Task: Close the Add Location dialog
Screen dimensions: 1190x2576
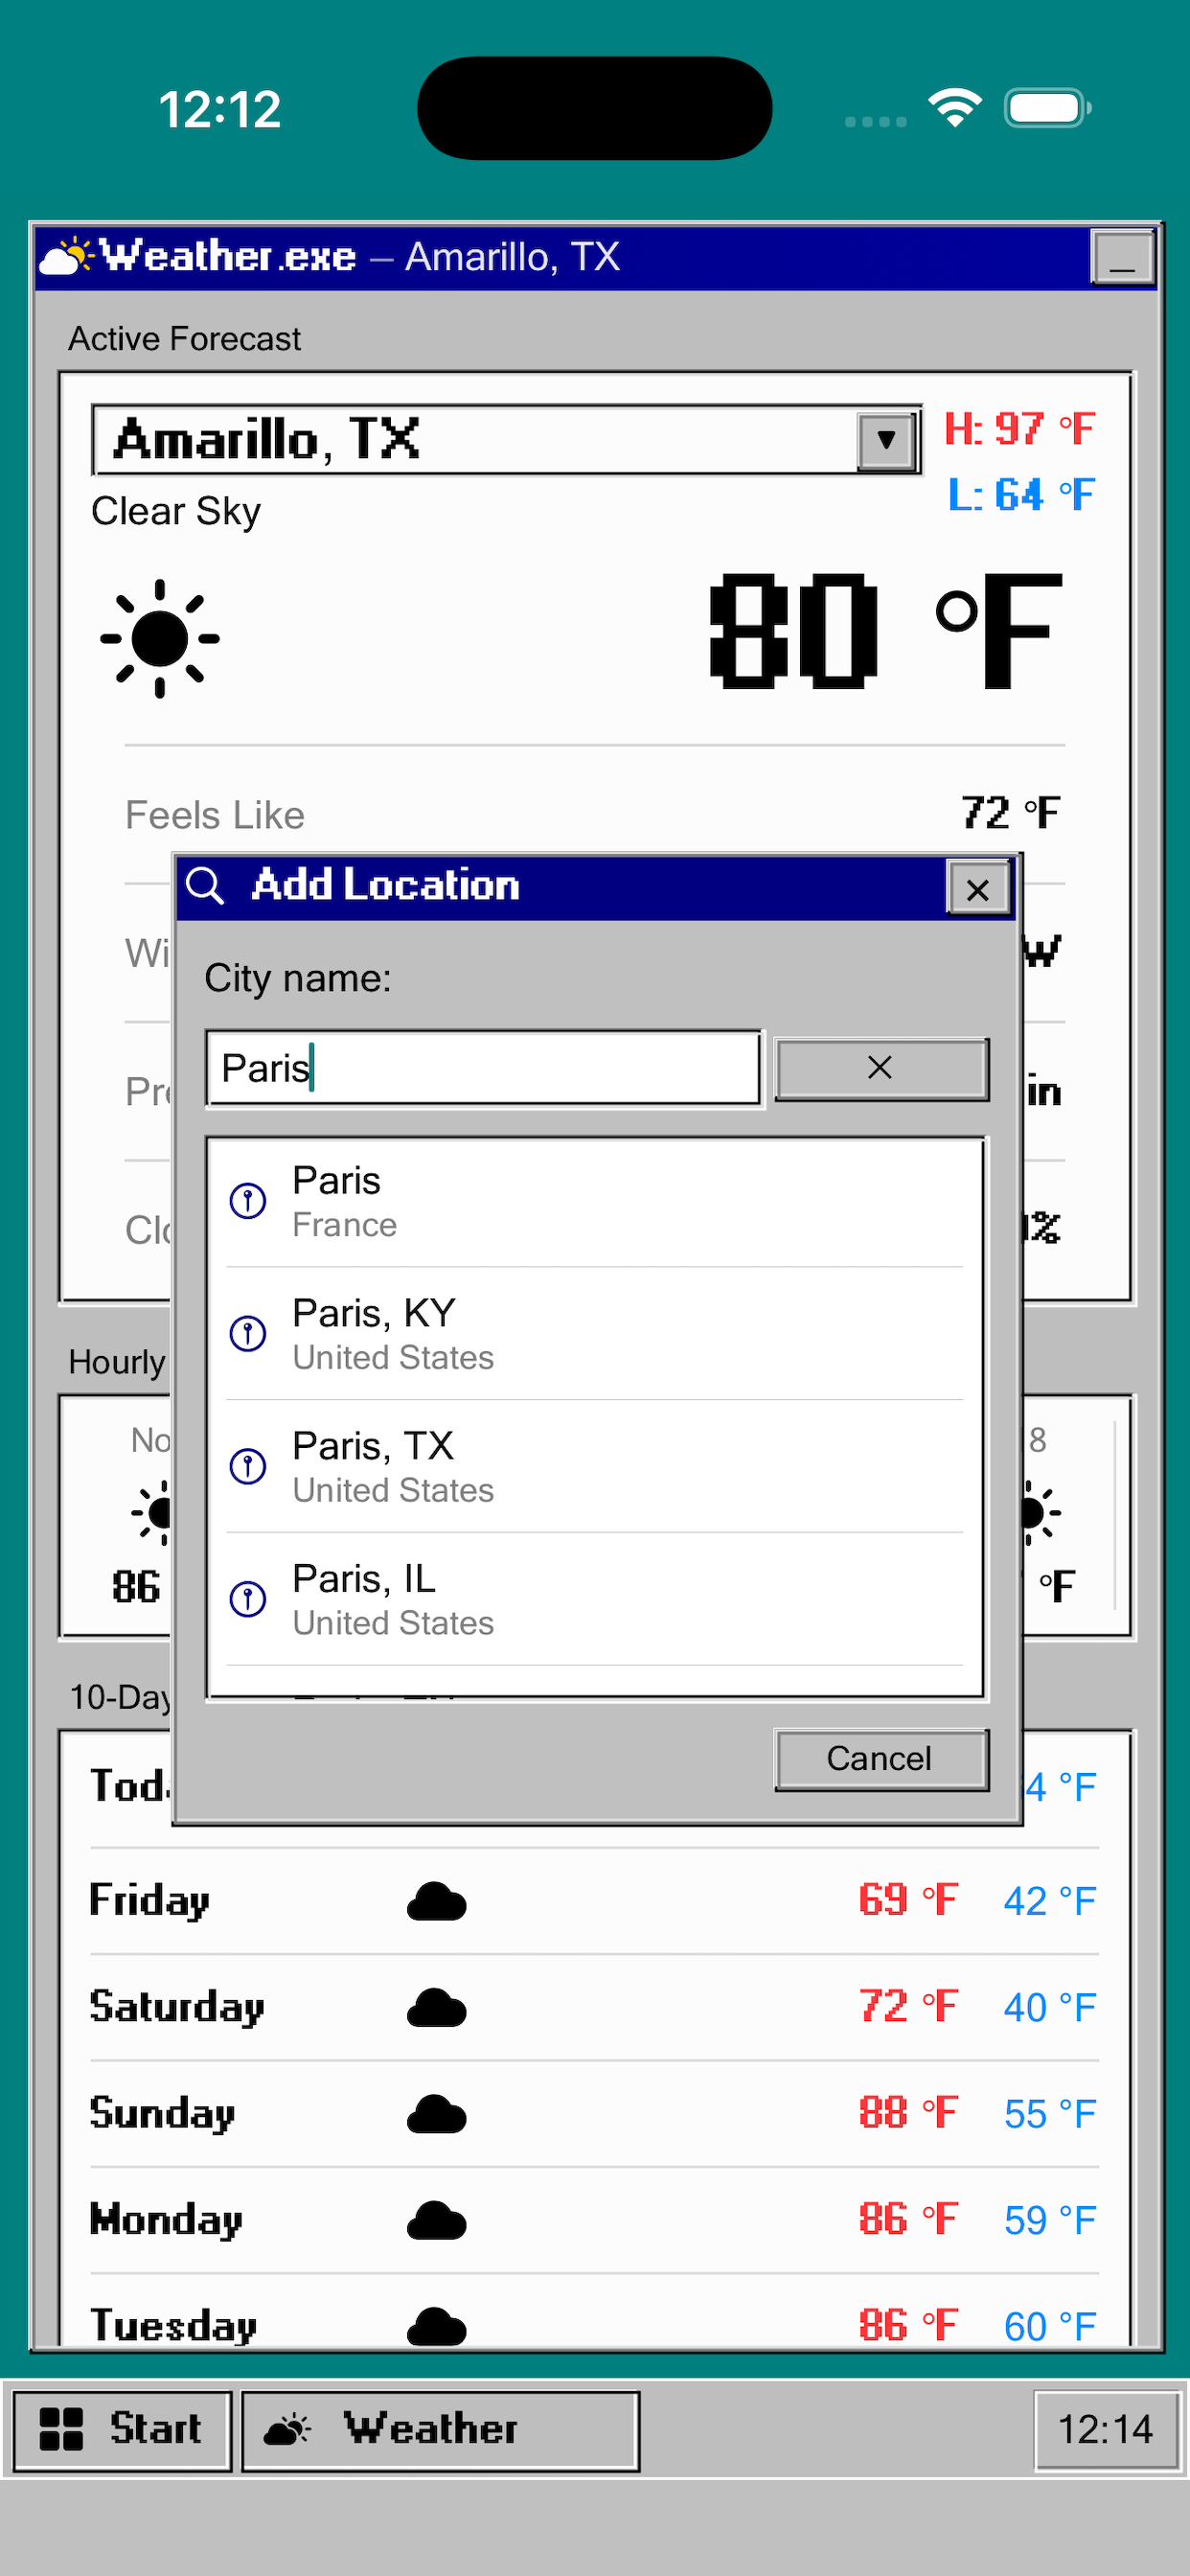Action: (x=977, y=889)
